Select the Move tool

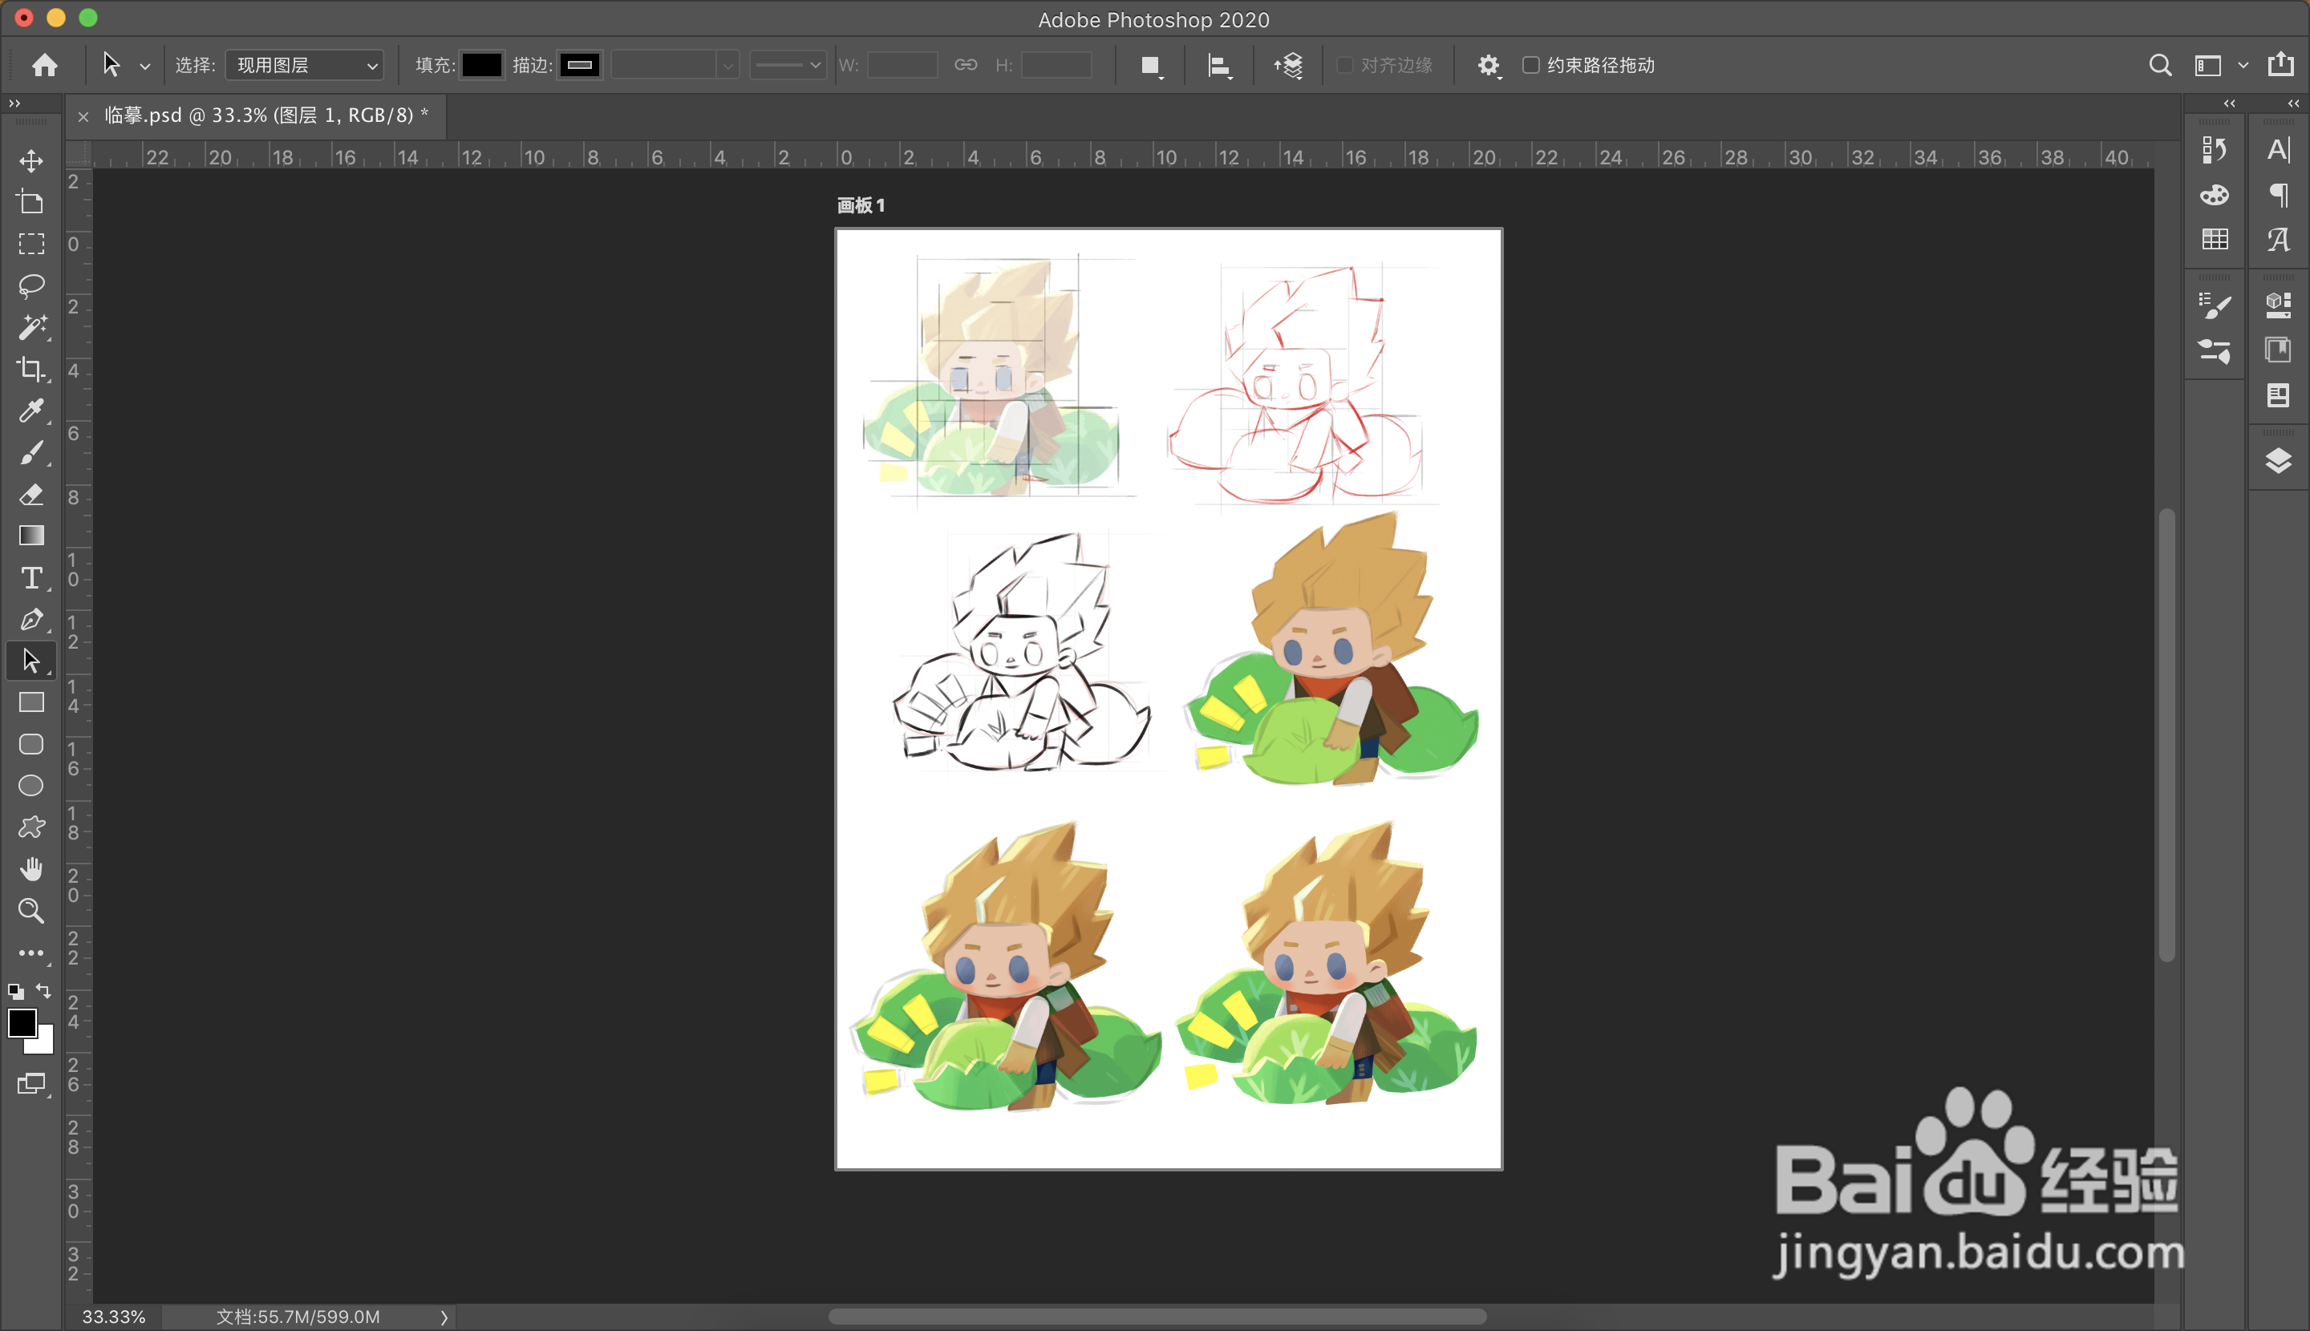31,161
